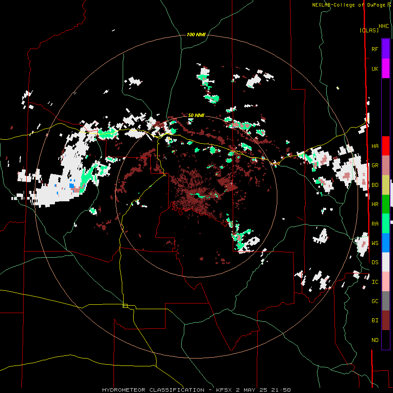Select the dusty pink GR legend swatch
This screenshot has height=393, width=393.
pyautogui.click(x=386, y=165)
